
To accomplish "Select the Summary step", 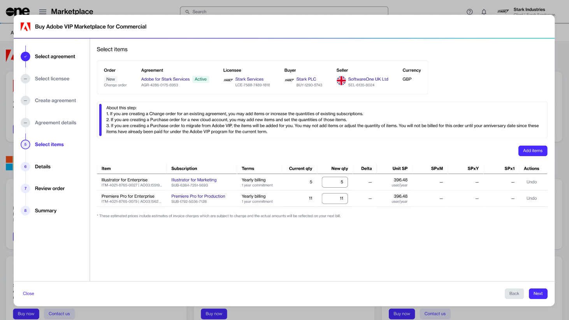I will 46,211.
